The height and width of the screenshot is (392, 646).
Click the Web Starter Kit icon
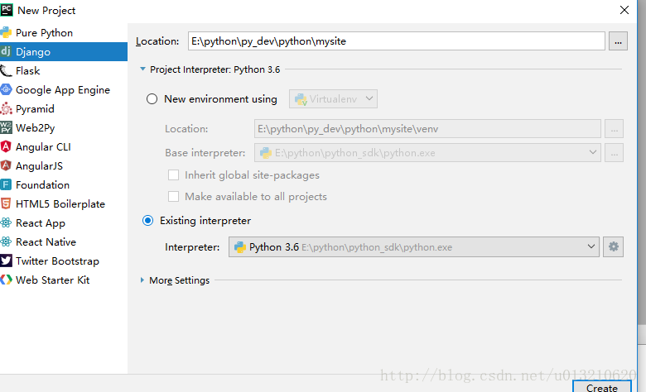pyautogui.click(x=6, y=280)
